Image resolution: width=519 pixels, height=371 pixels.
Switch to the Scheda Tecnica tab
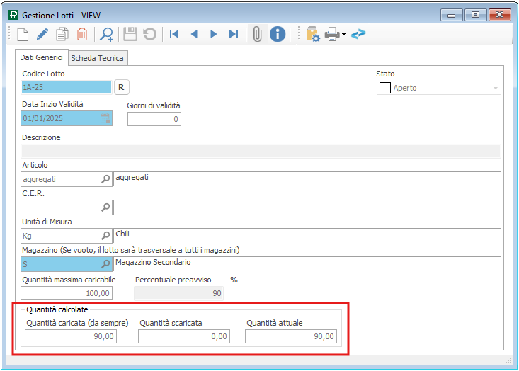pyautogui.click(x=97, y=58)
